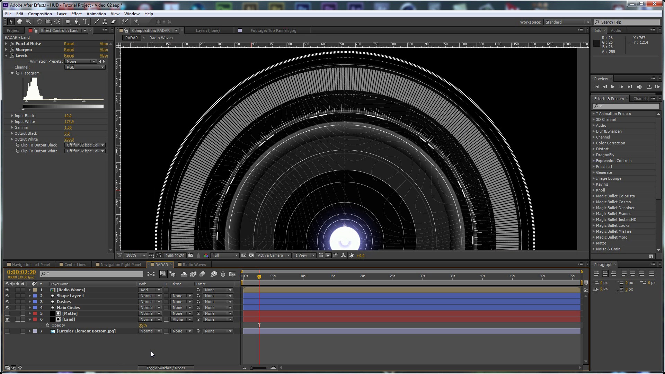Select the Type text tool

[85, 22]
